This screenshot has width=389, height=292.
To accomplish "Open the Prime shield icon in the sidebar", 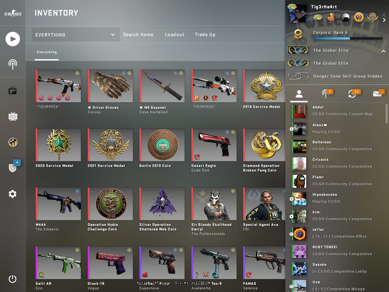I will (x=13, y=167).
